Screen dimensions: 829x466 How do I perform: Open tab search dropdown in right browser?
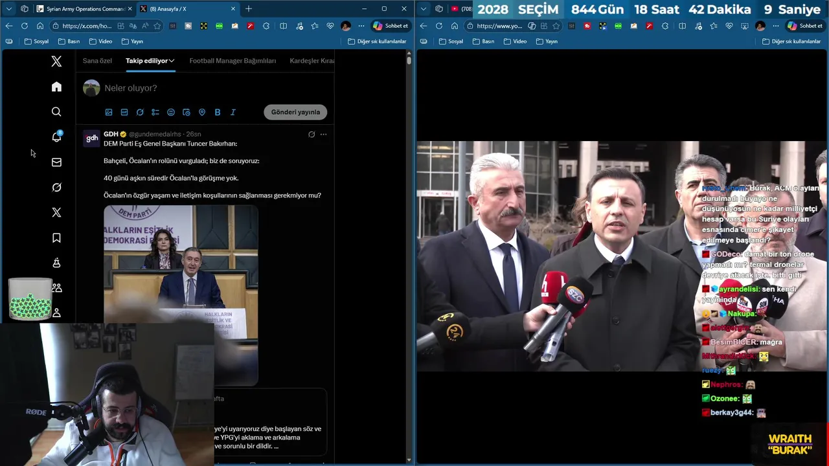(x=423, y=8)
